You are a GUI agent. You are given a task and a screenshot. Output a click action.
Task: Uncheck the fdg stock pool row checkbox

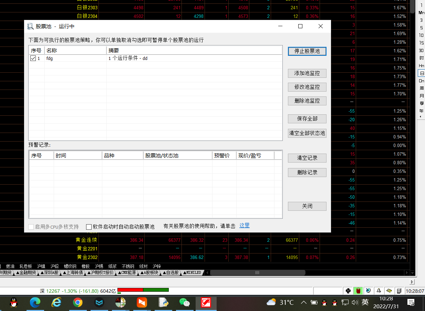33,58
